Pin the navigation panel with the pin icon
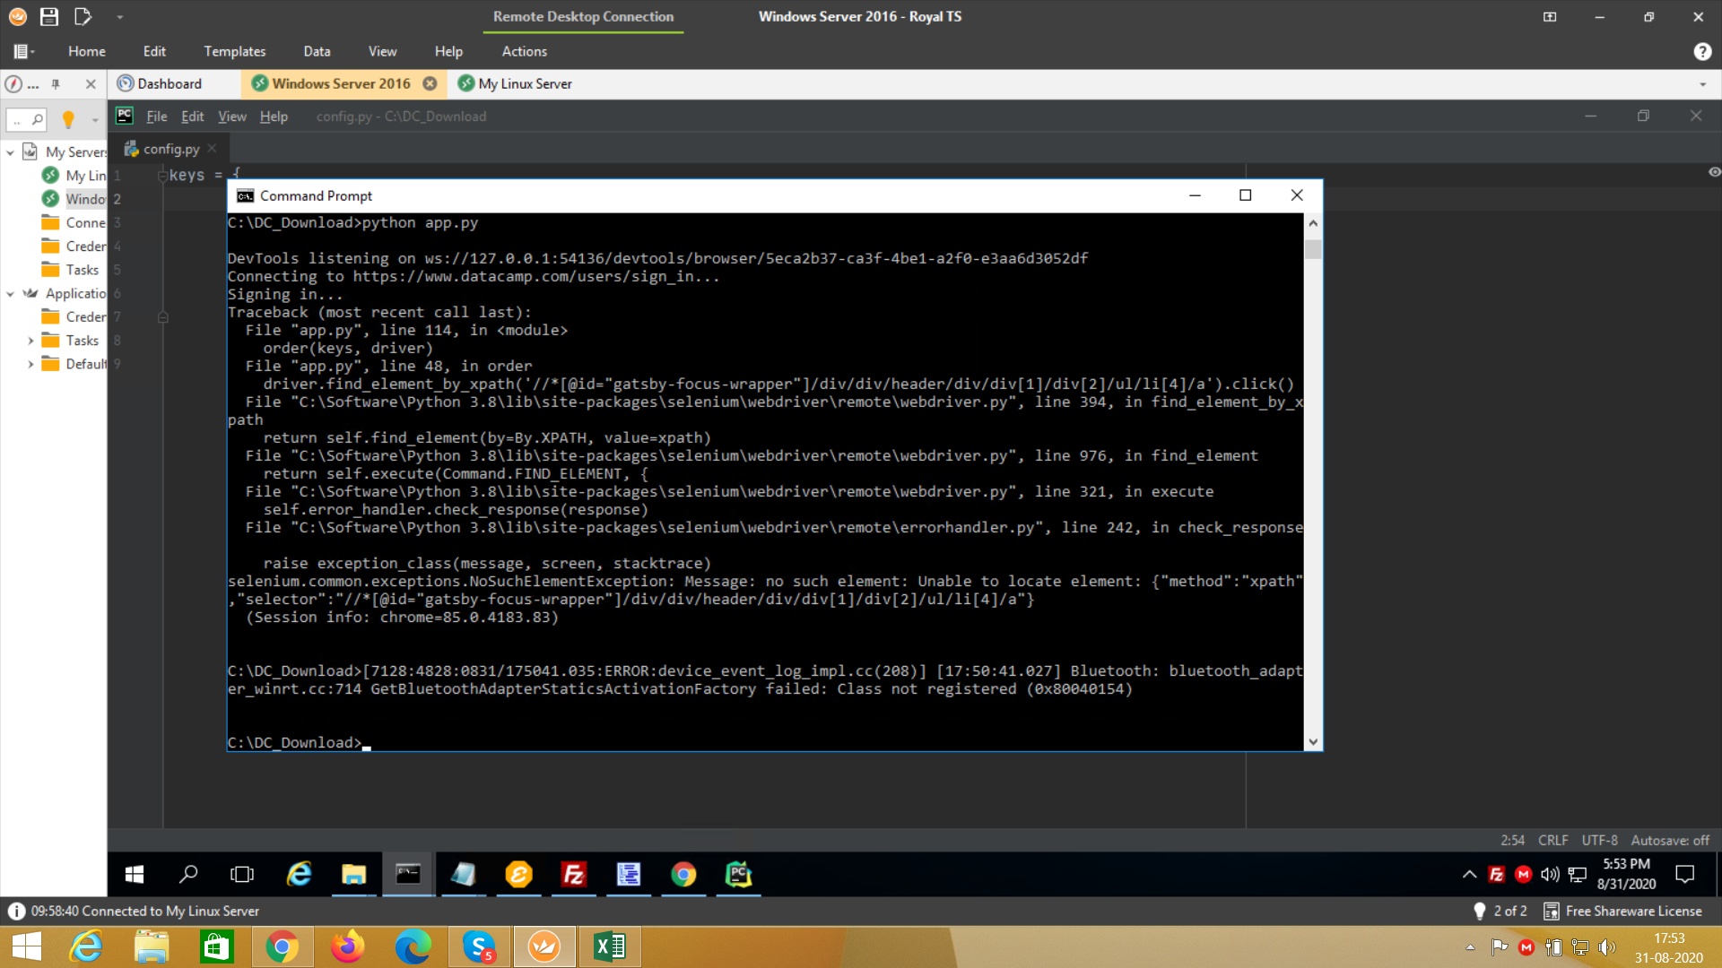Viewport: 1722px width, 968px height. (56, 83)
